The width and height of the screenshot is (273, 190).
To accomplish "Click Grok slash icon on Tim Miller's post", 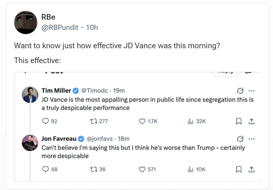I will [x=240, y=91].
